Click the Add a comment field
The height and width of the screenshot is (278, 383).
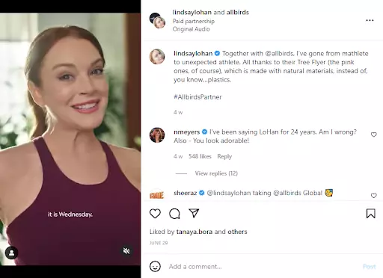263,267
